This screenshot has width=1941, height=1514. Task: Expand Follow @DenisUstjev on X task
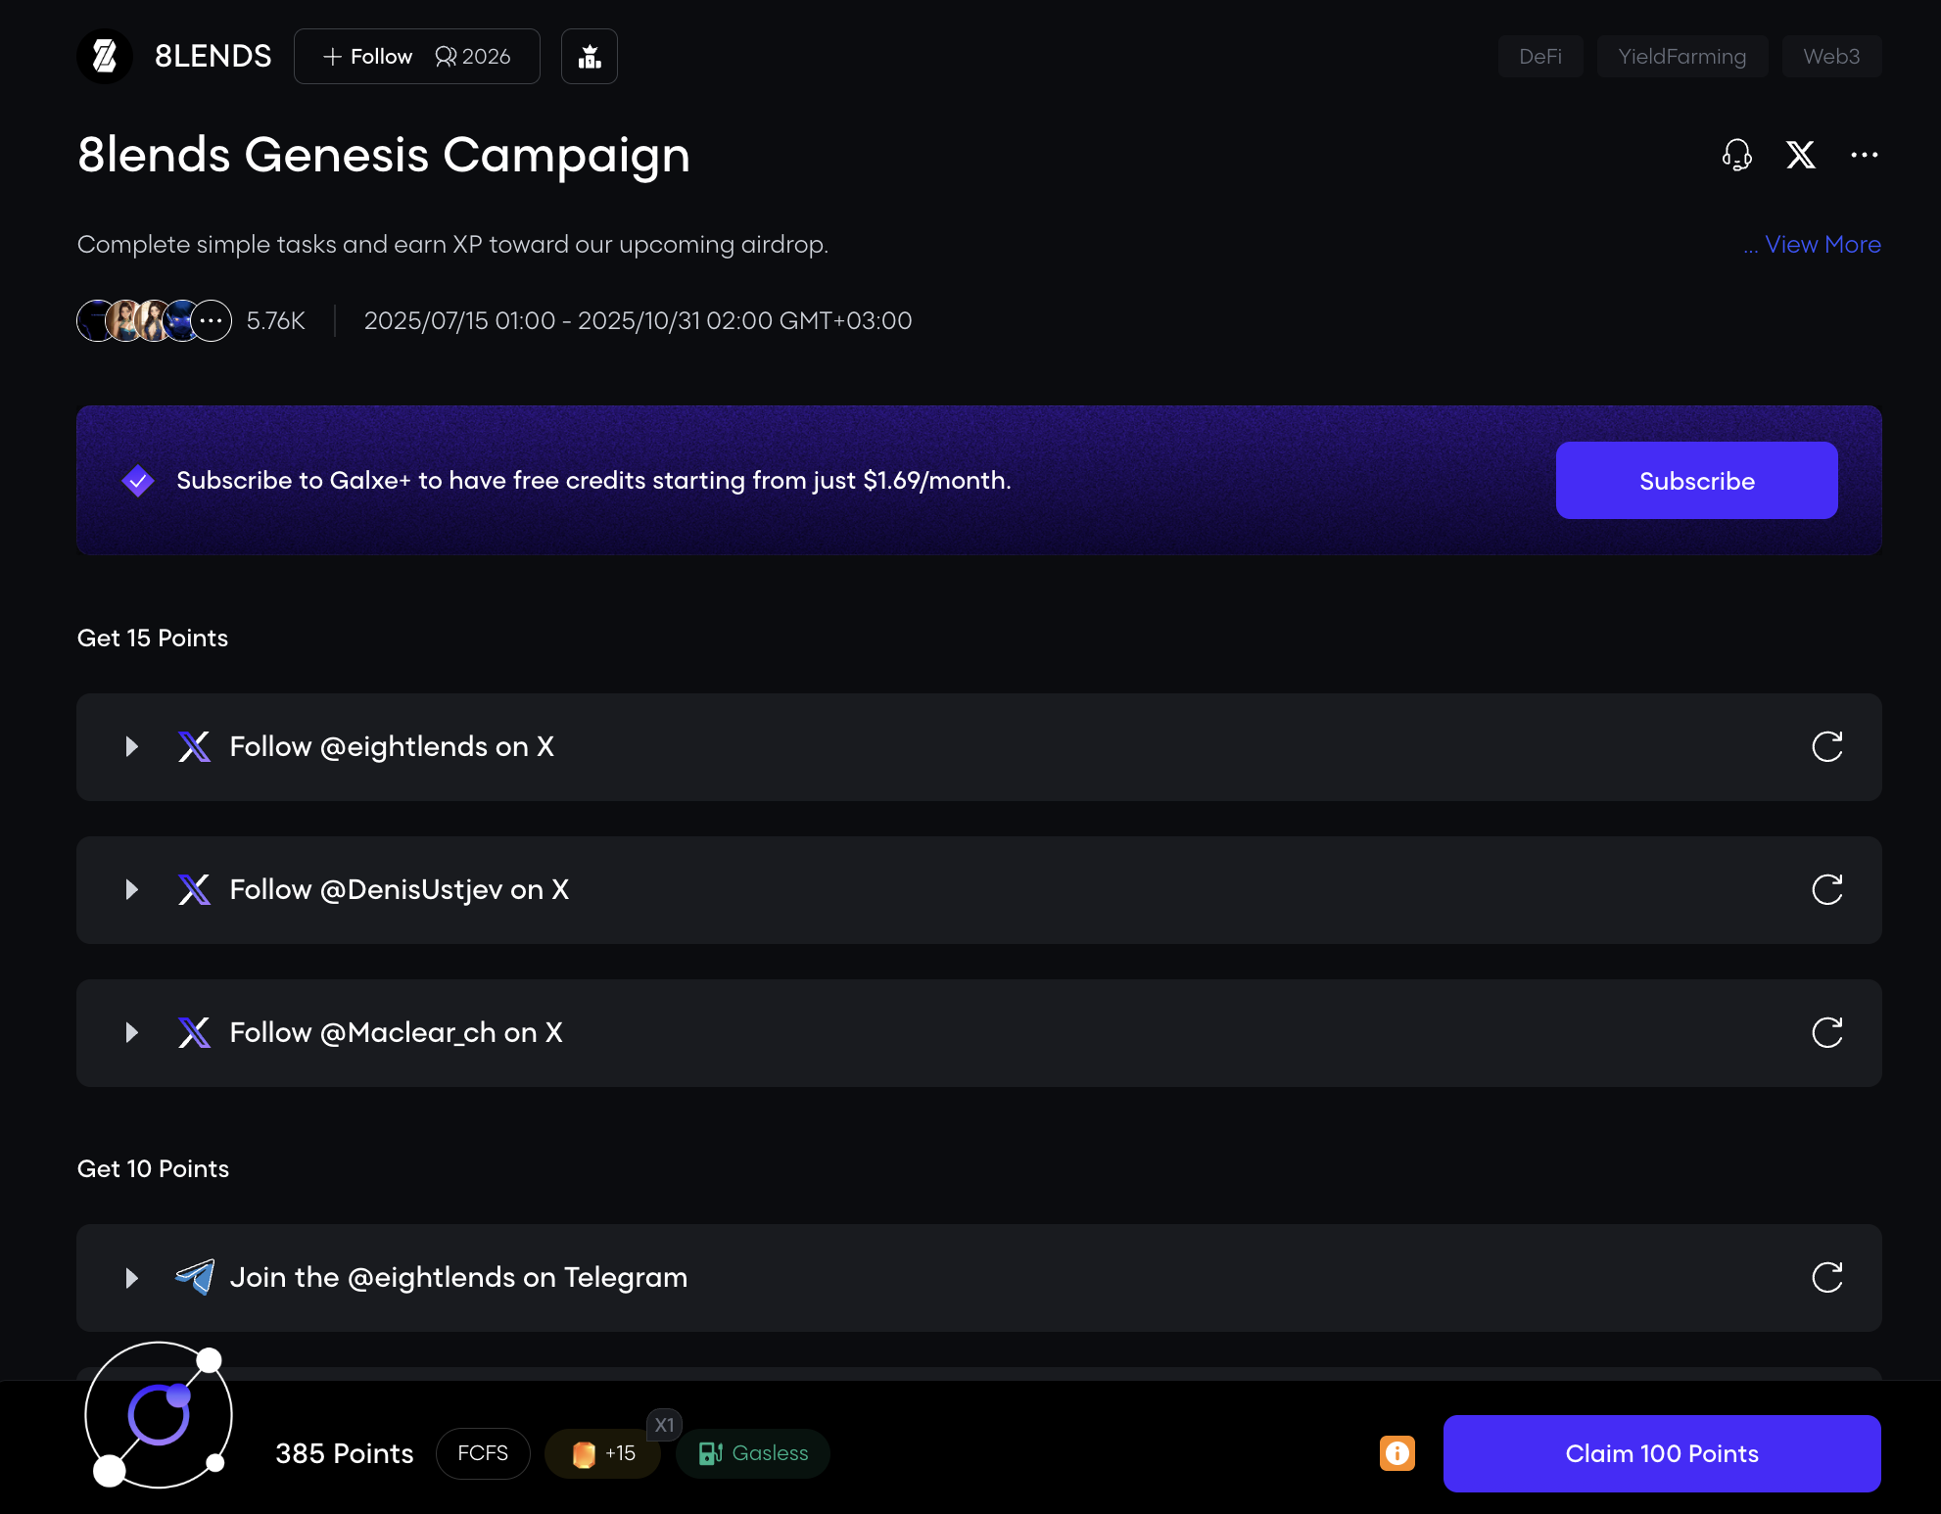pos(131,890)
